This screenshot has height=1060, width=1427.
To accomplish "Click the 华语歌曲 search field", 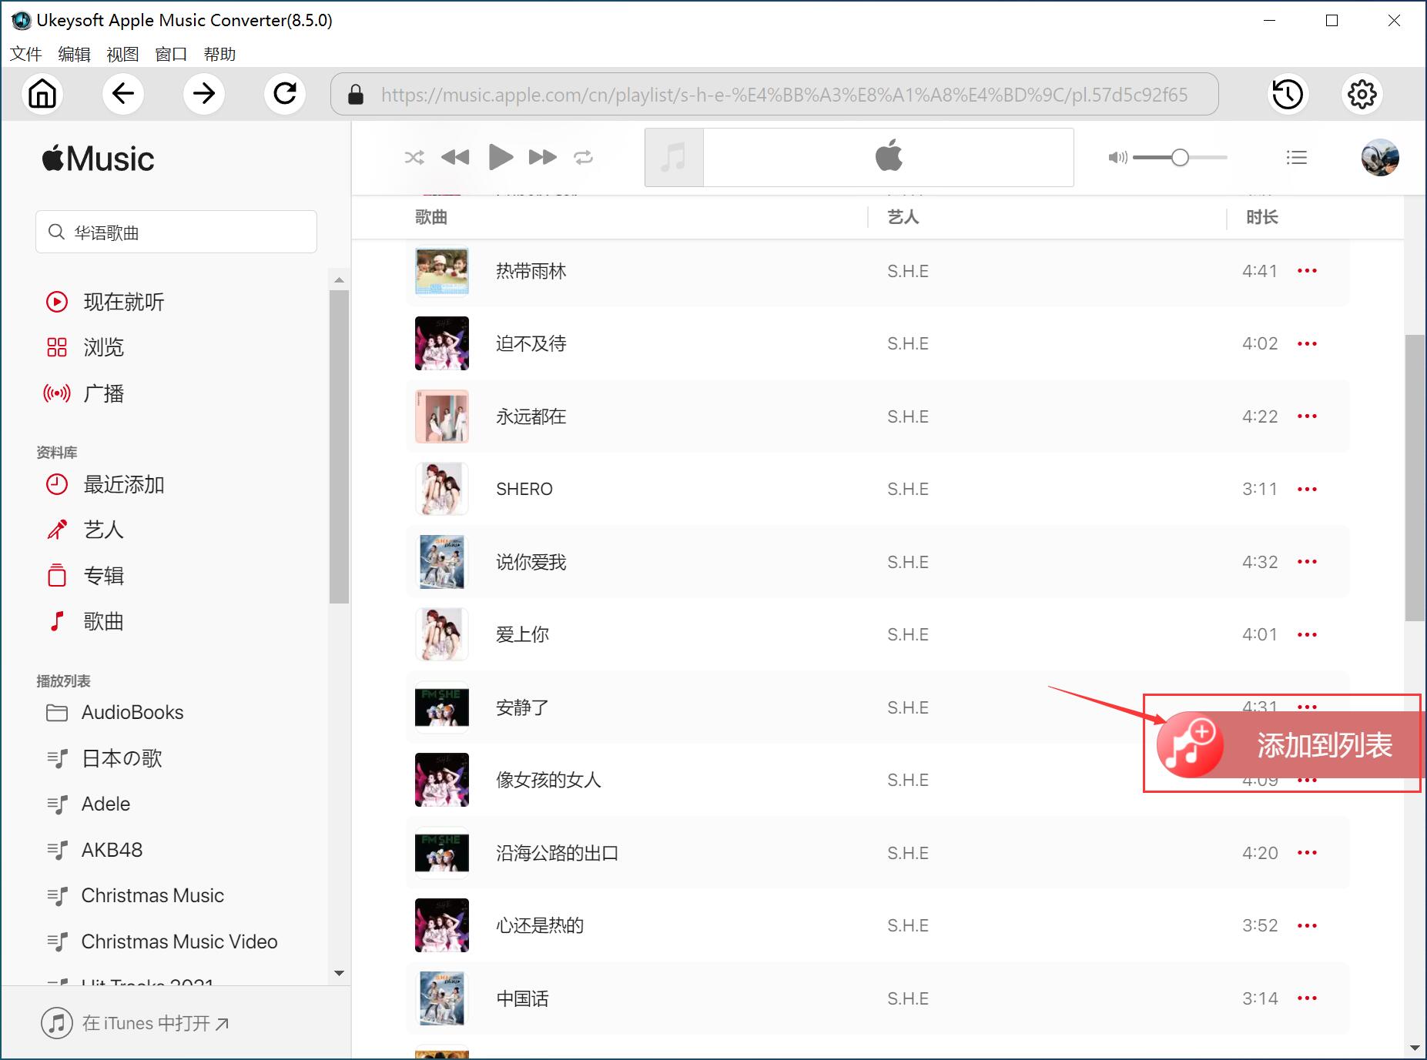I will (176, 232).
